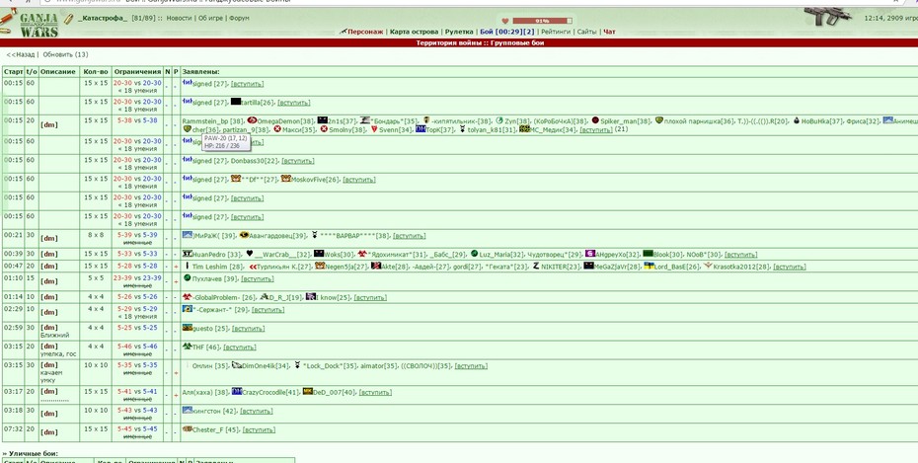Click the eye icon beside Авангардовец[39]

(x=244, y=235)
